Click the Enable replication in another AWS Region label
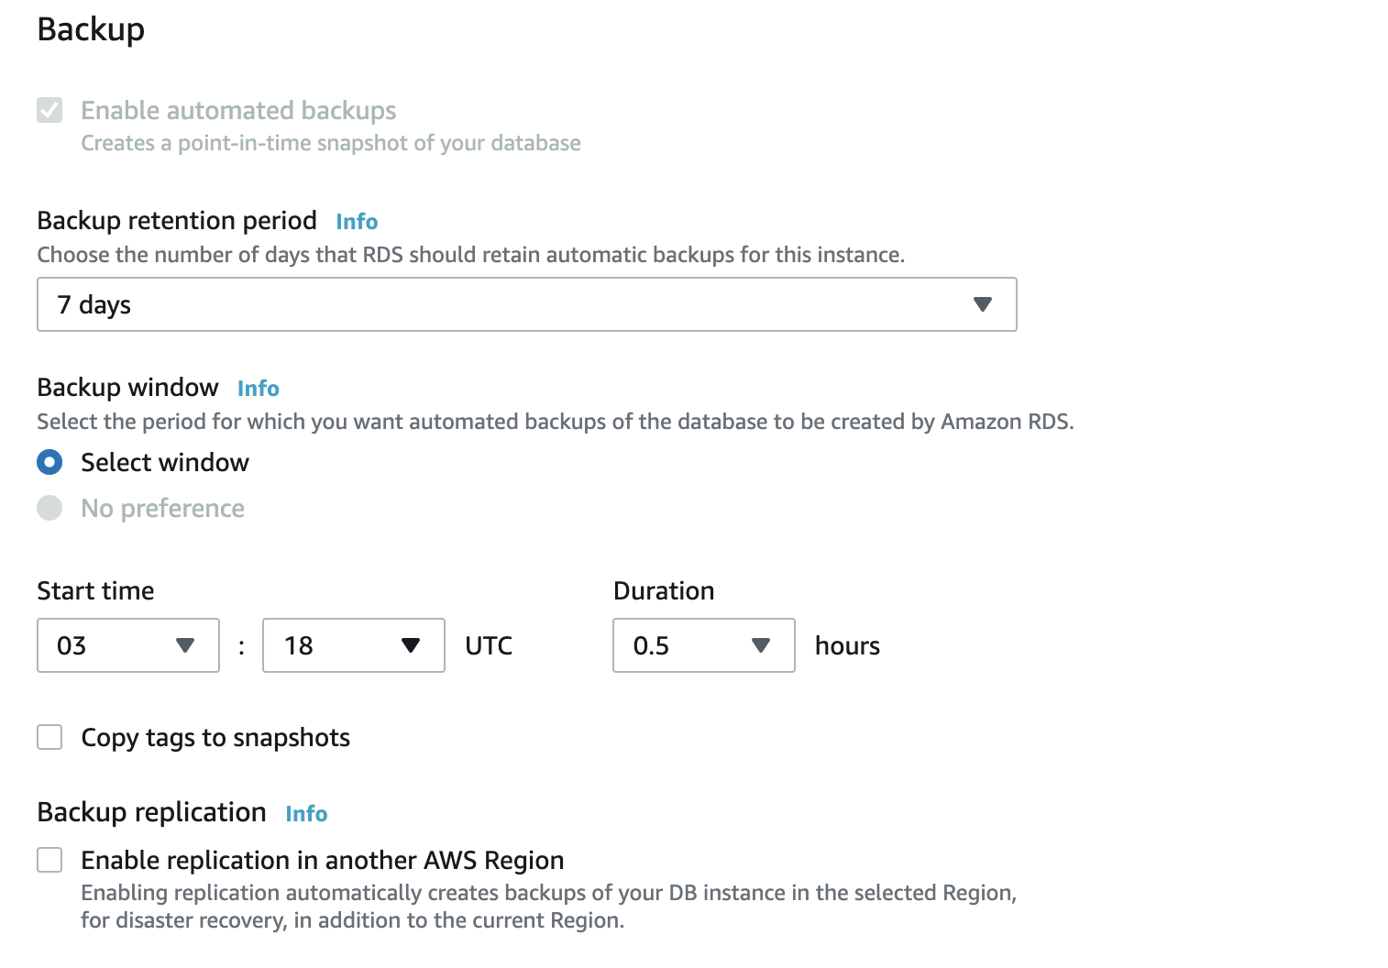Image resolution: width=1388 pixels, height=968 pixels. 322,861
